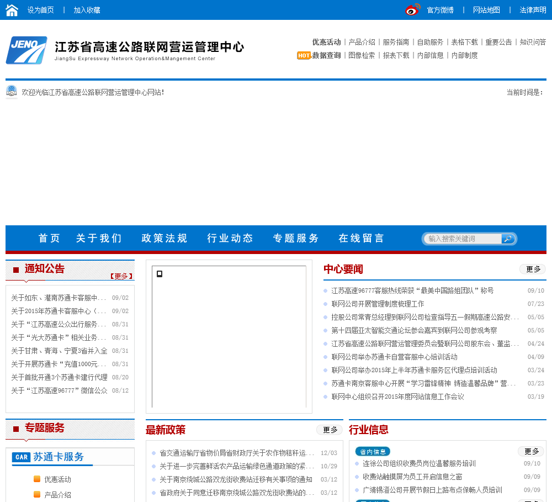Open item 广靖锡澄公司开展节假日上路布点
The image size is (552, 502).
click(432, 490)
